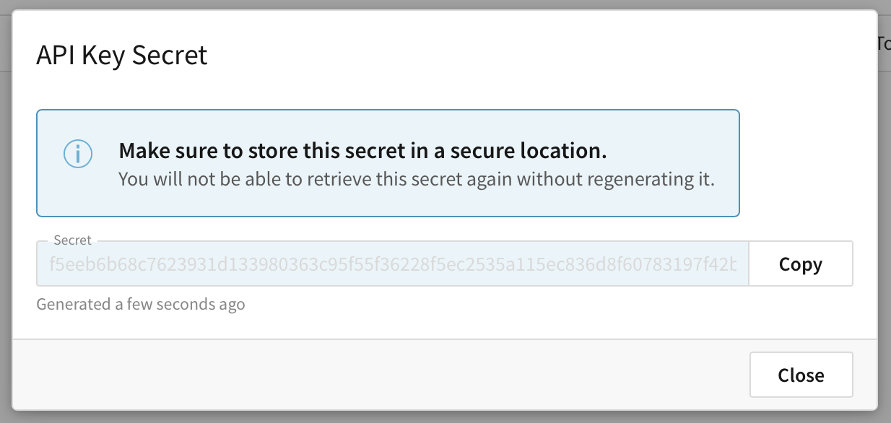
Task: Click the blue info circle icon
Action: (78, 154)
